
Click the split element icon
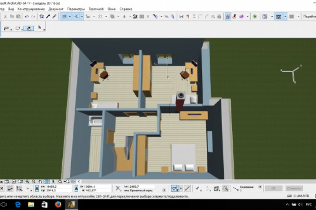tap(181, 17)
